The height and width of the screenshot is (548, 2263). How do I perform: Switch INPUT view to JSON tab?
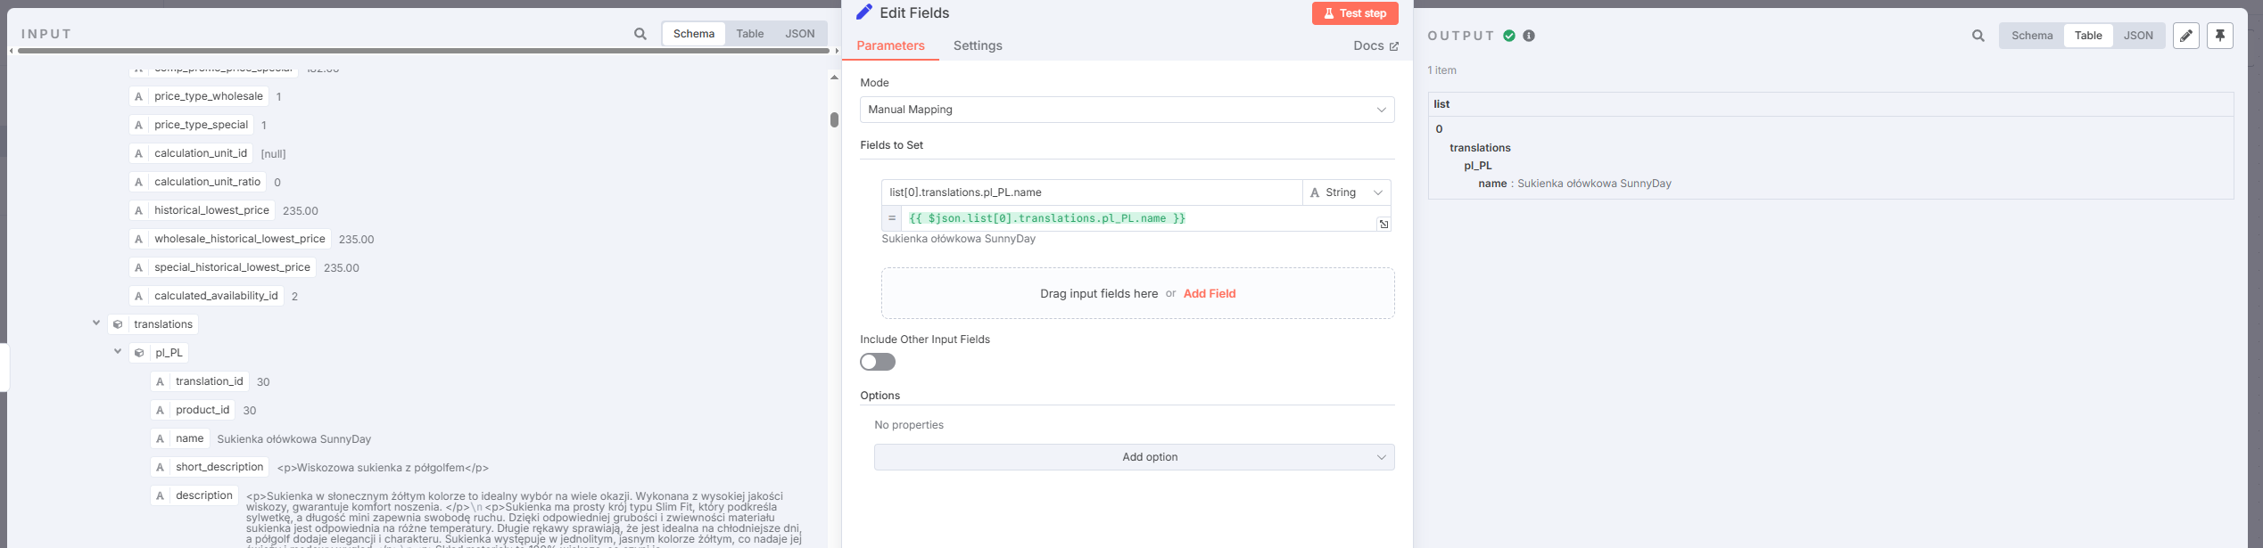click(x=799, y=34)
